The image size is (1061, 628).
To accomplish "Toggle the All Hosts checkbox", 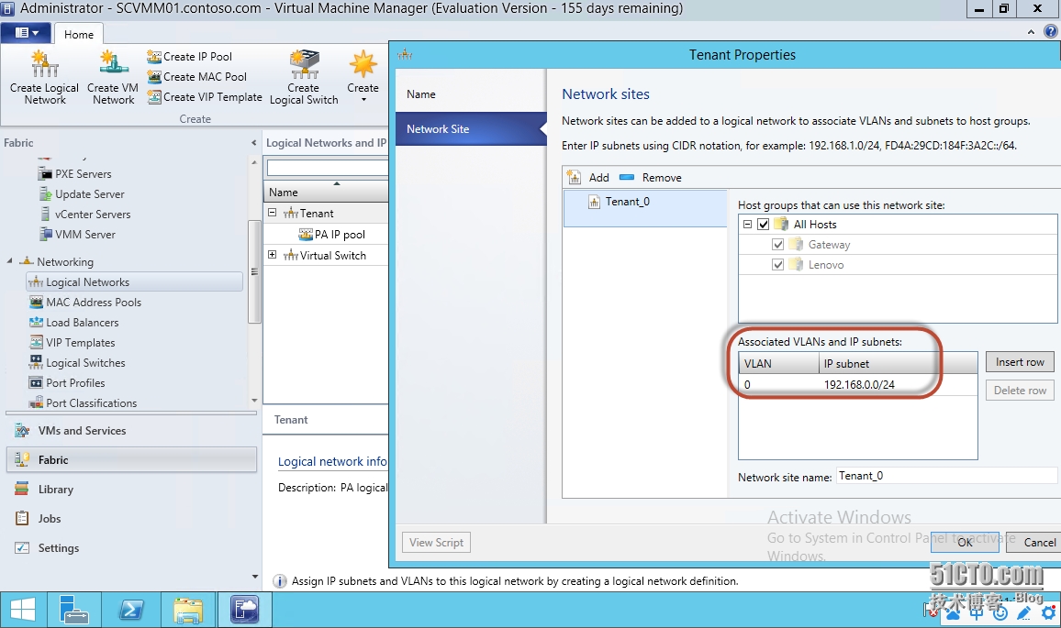I will pos(764,225).
